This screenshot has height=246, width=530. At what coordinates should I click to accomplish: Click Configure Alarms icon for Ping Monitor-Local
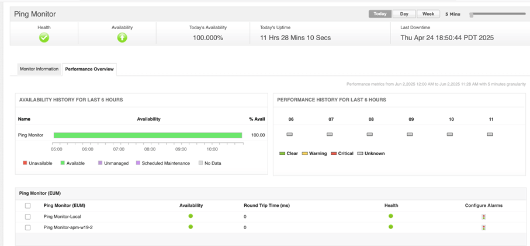point(483,217)
